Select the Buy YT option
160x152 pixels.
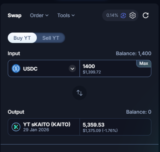pyautogui.click(x=22, y=38)
